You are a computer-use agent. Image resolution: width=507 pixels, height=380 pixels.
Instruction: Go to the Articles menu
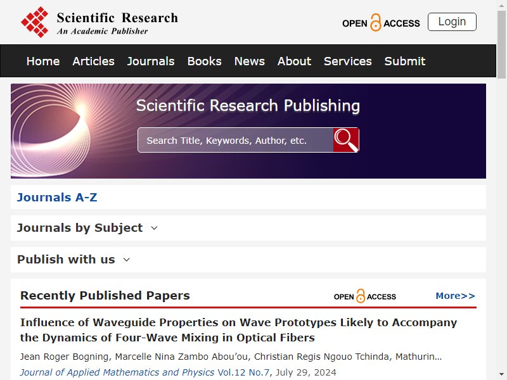(93, 61)
